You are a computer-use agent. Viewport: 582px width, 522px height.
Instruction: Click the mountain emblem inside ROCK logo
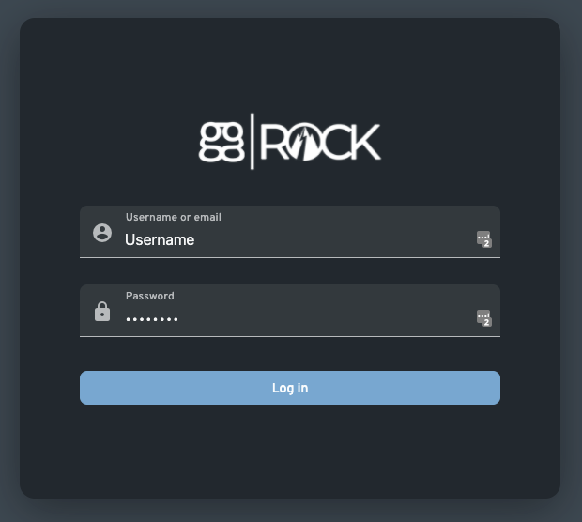click(304, 143)
